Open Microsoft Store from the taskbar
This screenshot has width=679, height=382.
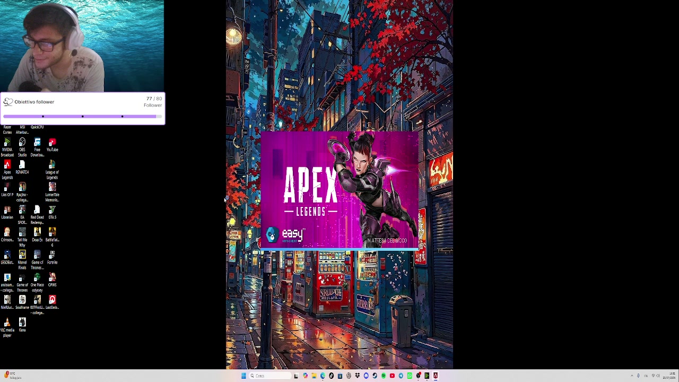[340, 376]
